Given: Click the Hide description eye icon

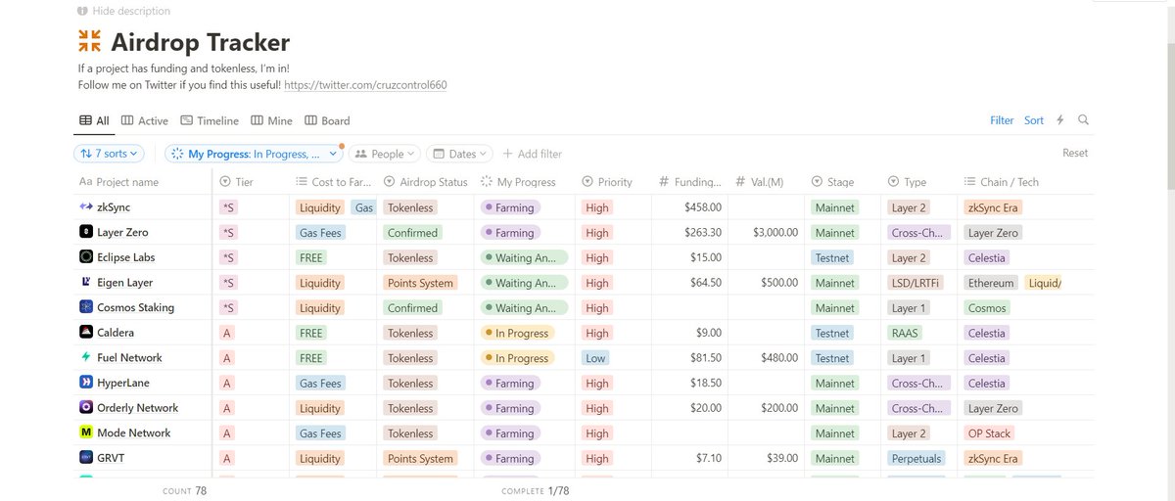Looking at the screenshot, I should (82, 11).
